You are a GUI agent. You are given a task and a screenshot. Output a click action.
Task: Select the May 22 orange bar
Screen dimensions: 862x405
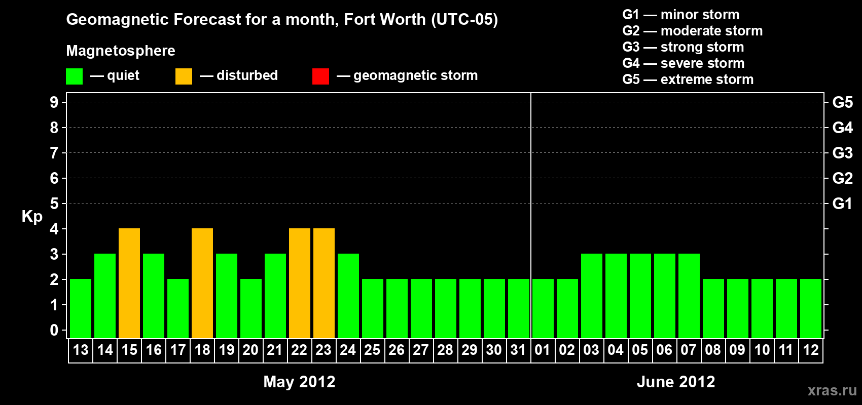tap(300, 283)
